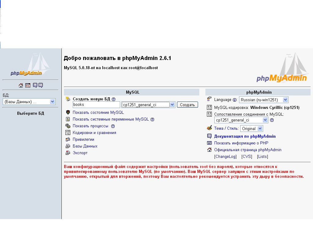
Task: Click the phpMyAdmin section header
Action: 258,92
